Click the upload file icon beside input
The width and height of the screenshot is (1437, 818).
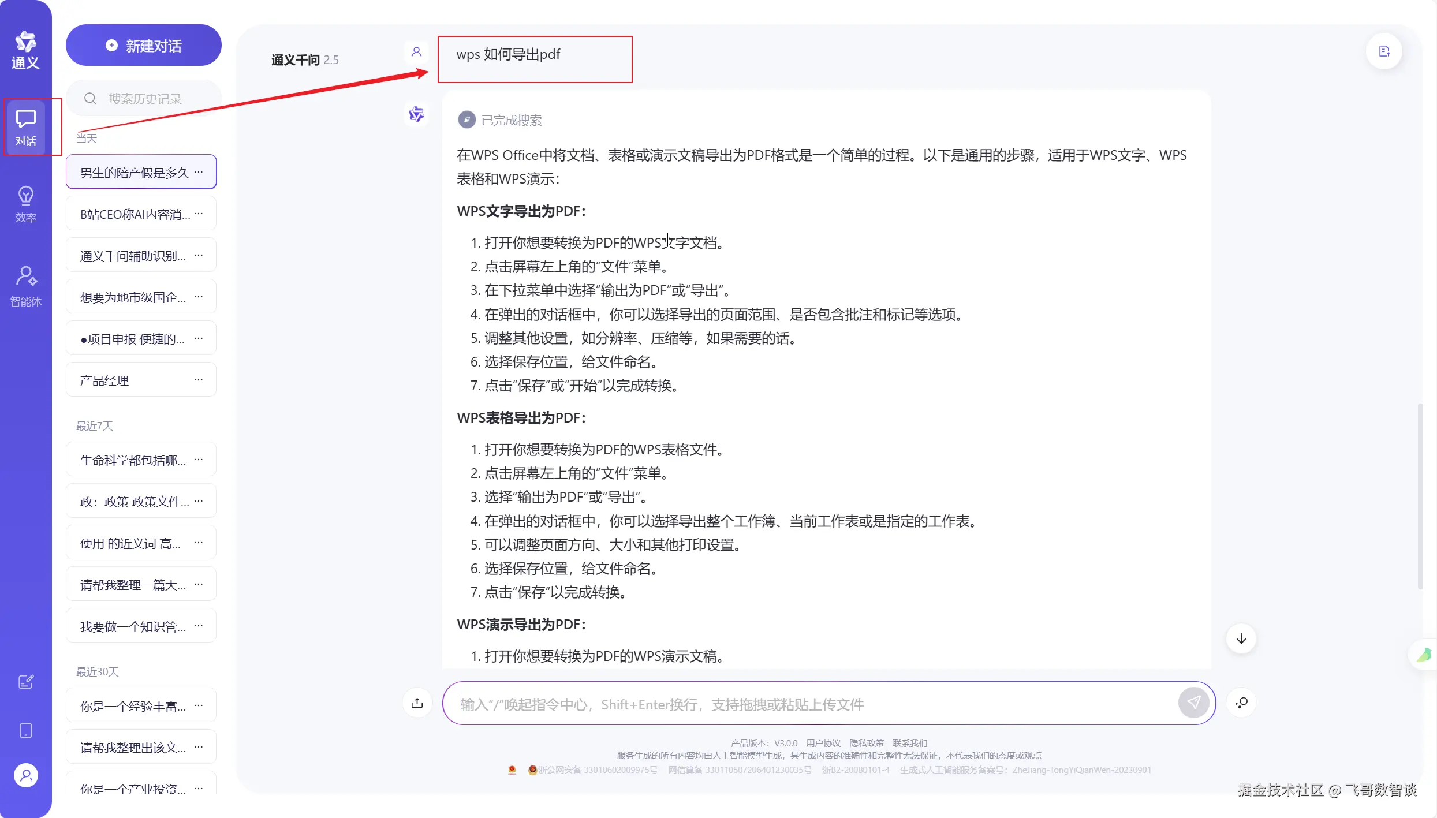pos(417,703)
